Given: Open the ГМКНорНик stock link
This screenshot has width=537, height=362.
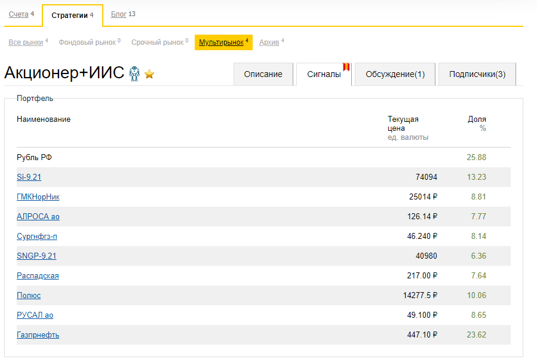Looking at the screenshot, I should pyautogui.click(x=38, y=197).
